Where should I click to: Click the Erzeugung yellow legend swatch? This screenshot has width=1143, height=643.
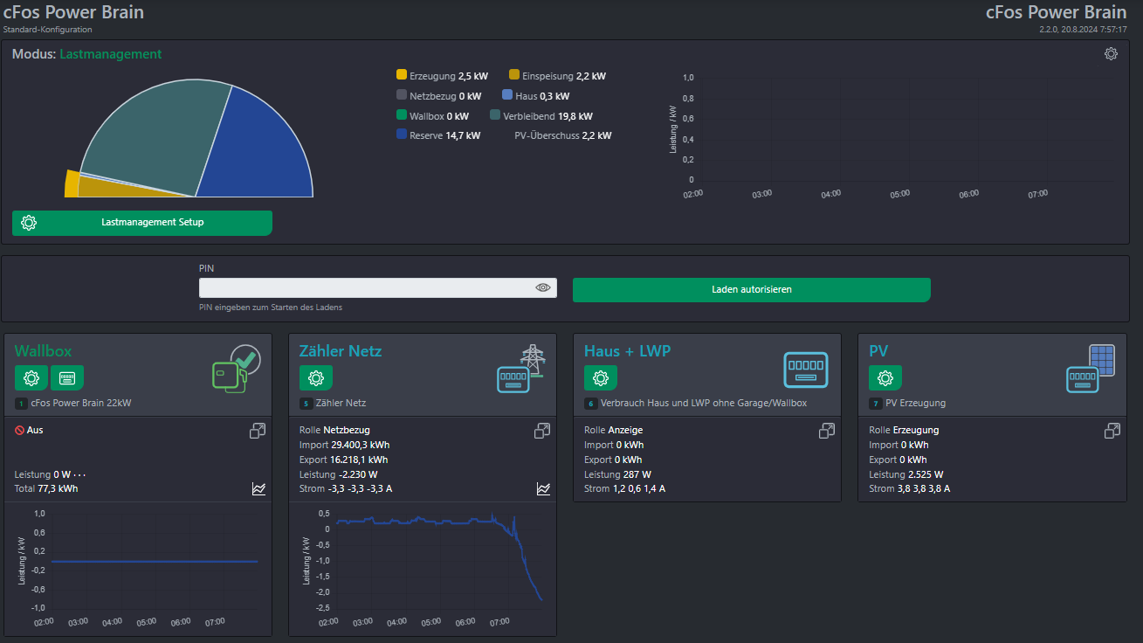point(402,76)
